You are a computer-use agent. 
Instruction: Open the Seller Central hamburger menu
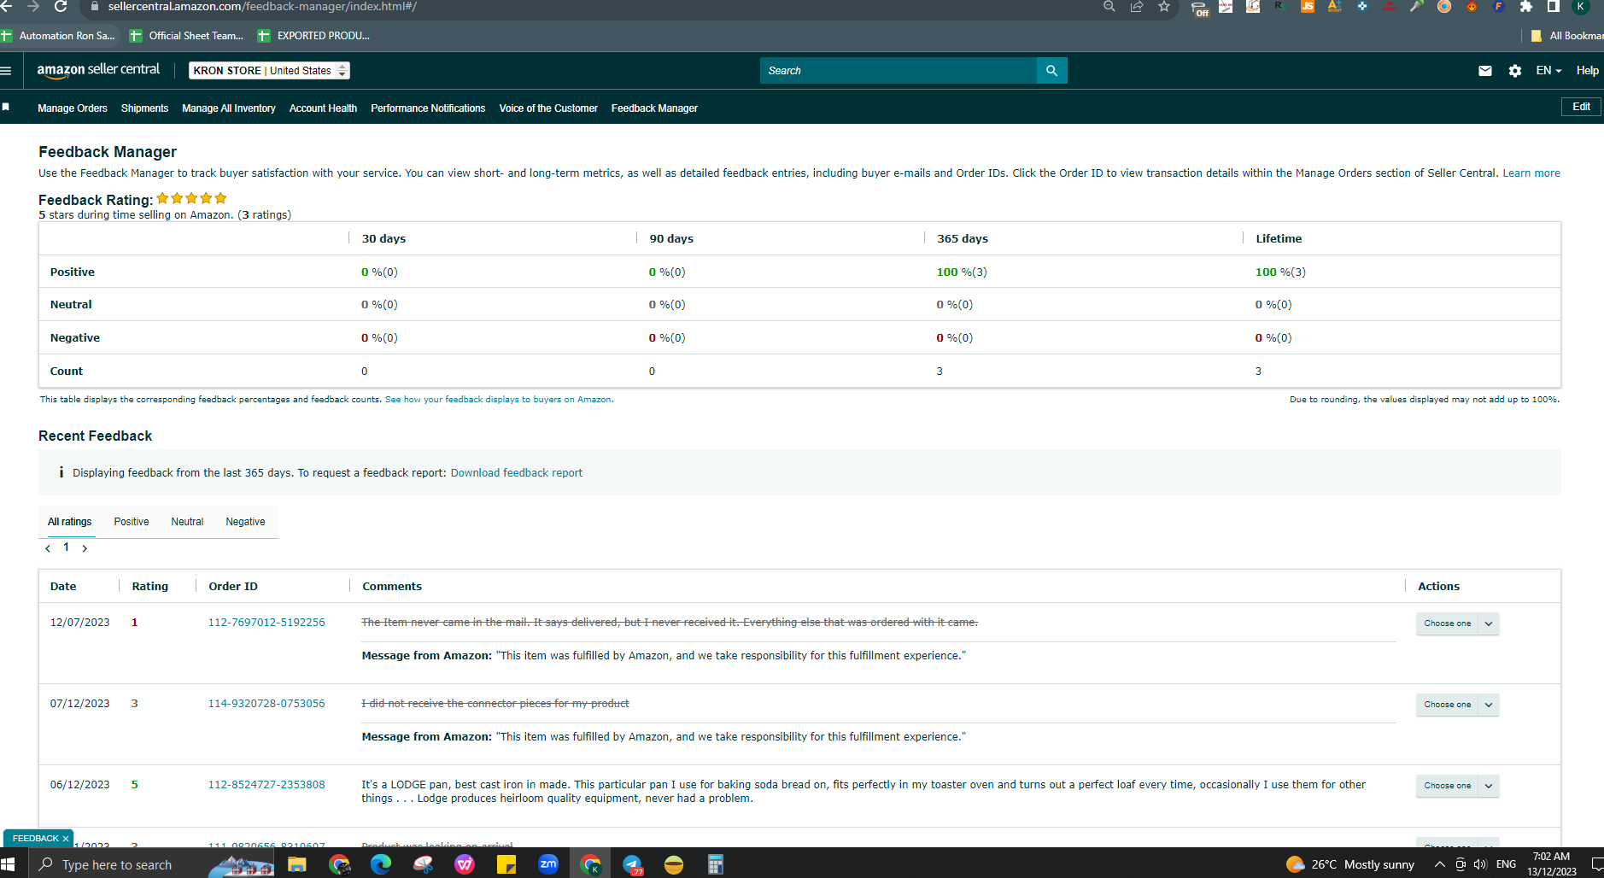[6, 71]
